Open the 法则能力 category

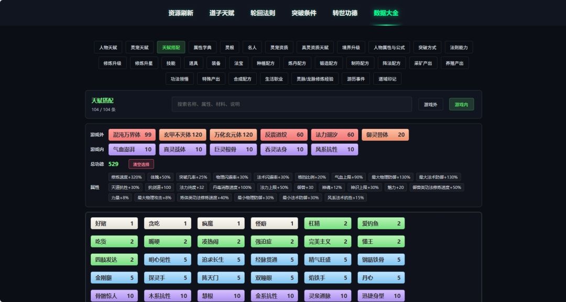(x=459, y=47)
